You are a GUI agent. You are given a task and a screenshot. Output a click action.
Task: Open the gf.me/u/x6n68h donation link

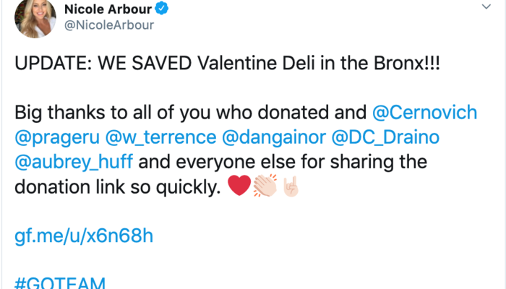(x=84, y=236)
